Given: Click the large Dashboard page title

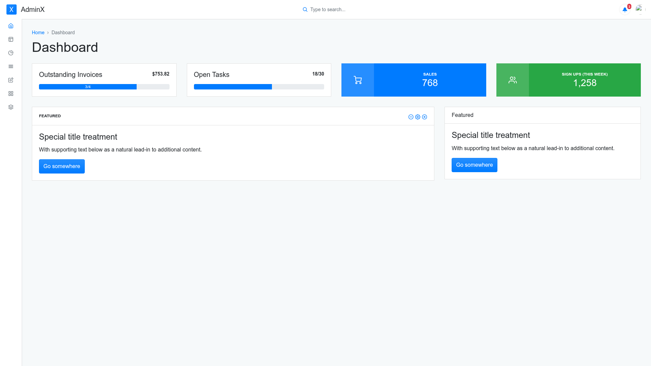Looking at the screenshot, I should coord(65,47).
